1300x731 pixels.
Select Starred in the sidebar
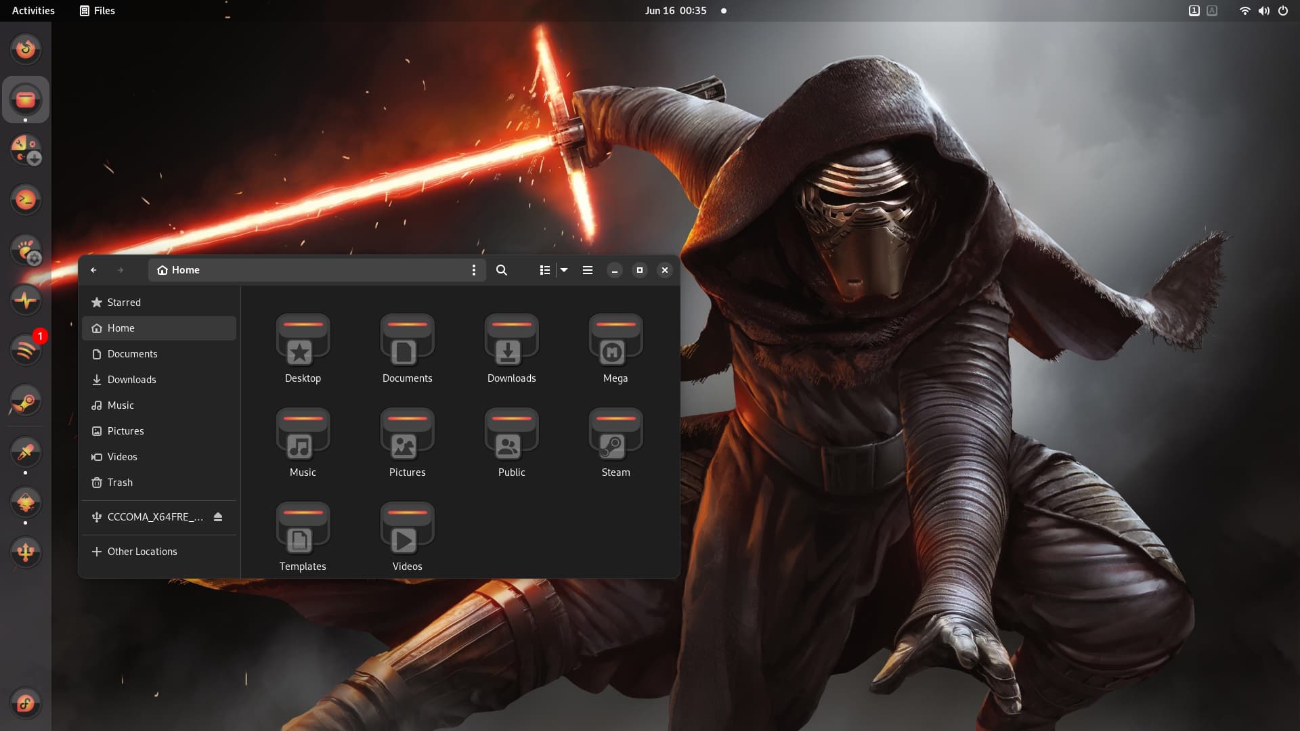pyautogui.click(x=124, y=303)
